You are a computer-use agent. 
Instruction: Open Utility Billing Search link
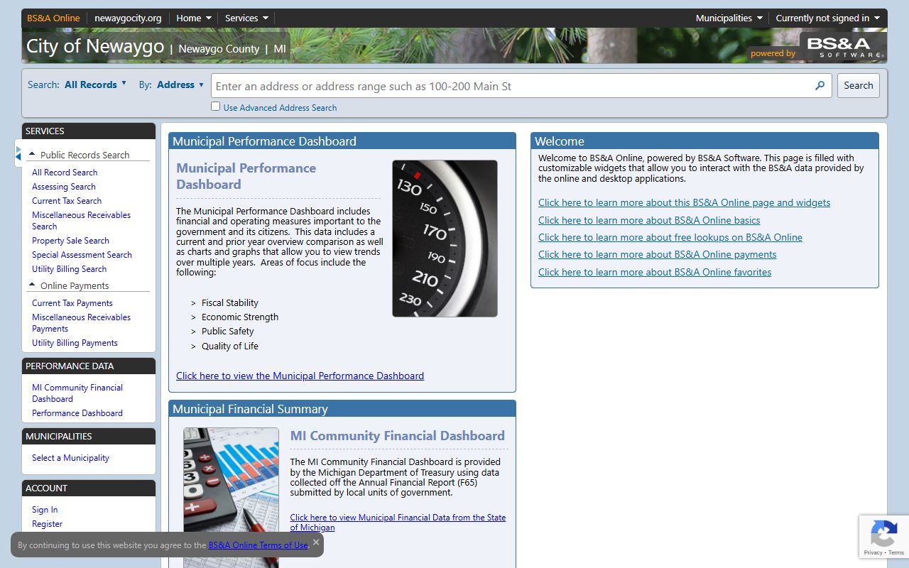click(x=69, y=269)
